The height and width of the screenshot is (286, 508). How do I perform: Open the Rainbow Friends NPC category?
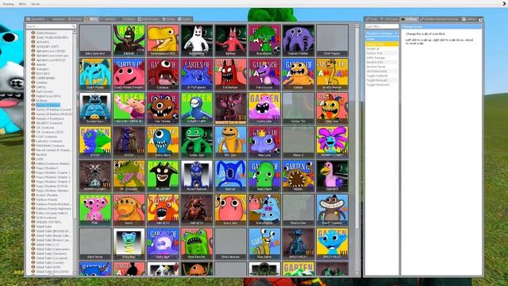(46, 199)
